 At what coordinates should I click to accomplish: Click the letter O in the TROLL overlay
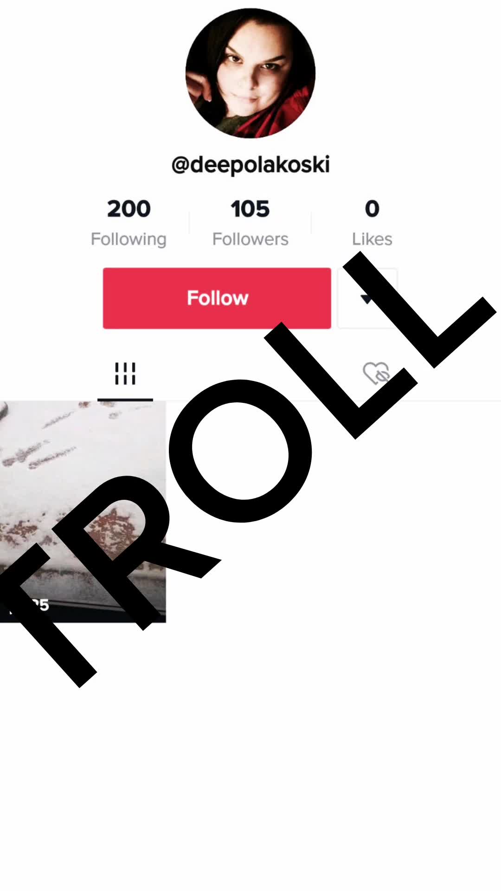click(x=240, y=451)
